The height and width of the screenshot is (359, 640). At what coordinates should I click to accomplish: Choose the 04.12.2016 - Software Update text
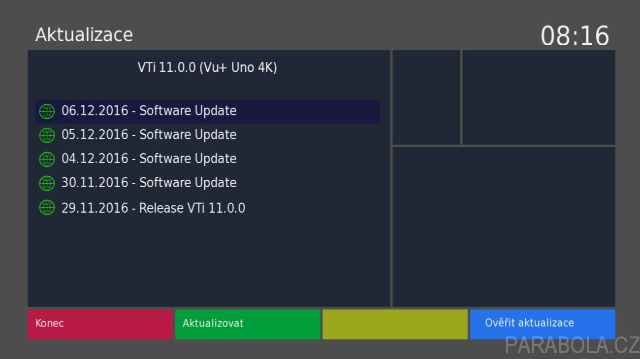click(x=149, y=159)
